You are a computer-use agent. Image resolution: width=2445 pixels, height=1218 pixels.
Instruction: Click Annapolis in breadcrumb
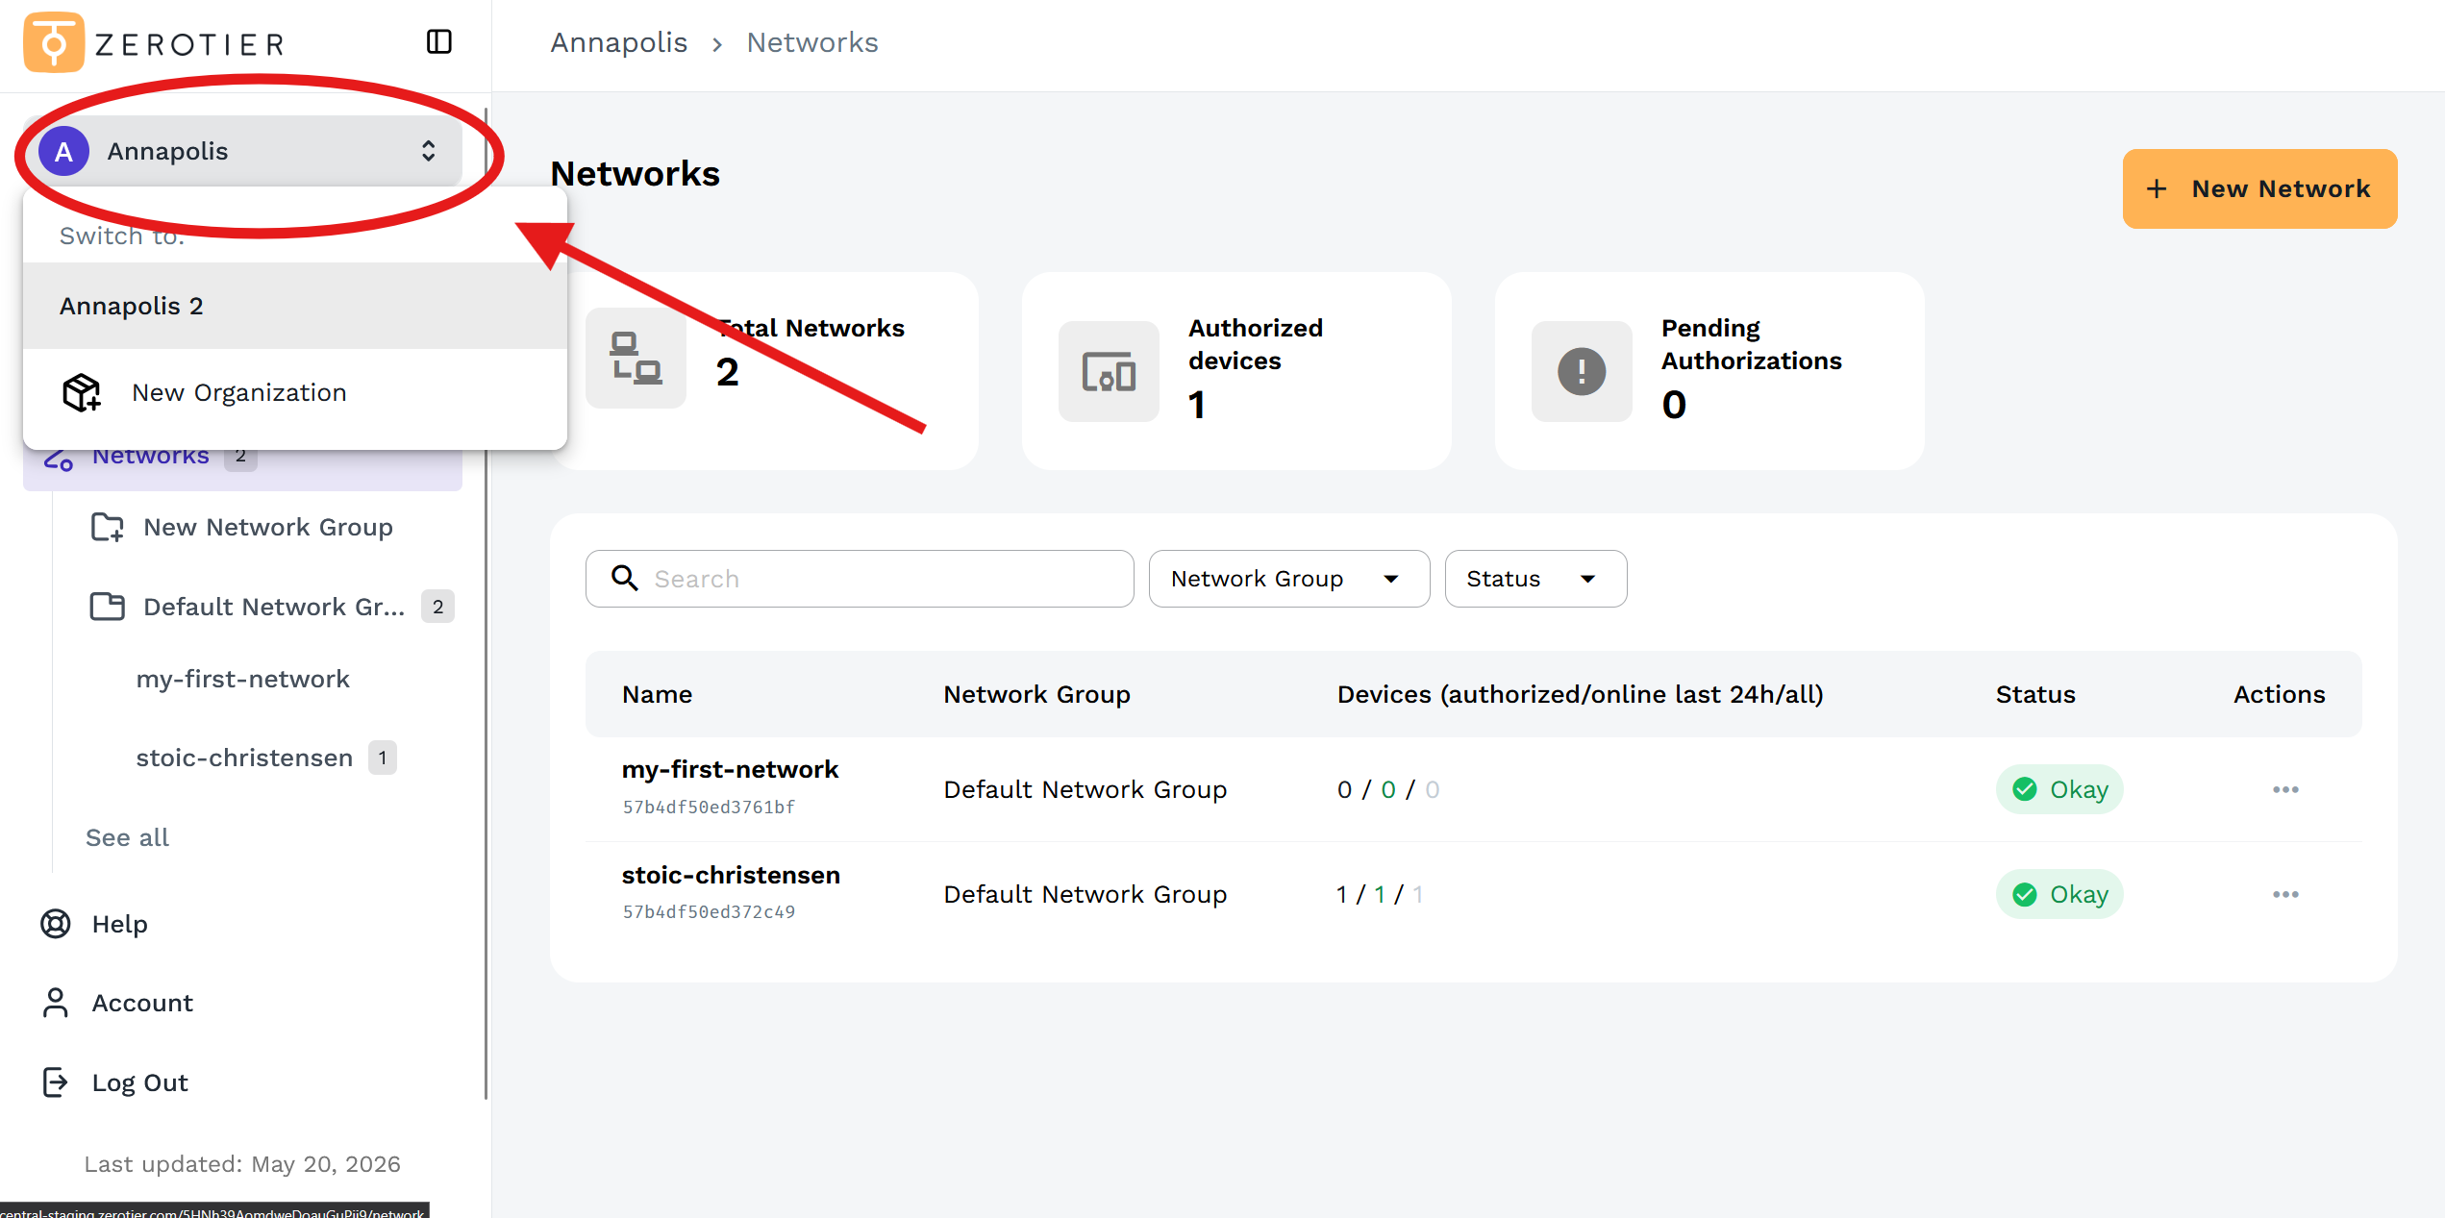coord(619,42)
